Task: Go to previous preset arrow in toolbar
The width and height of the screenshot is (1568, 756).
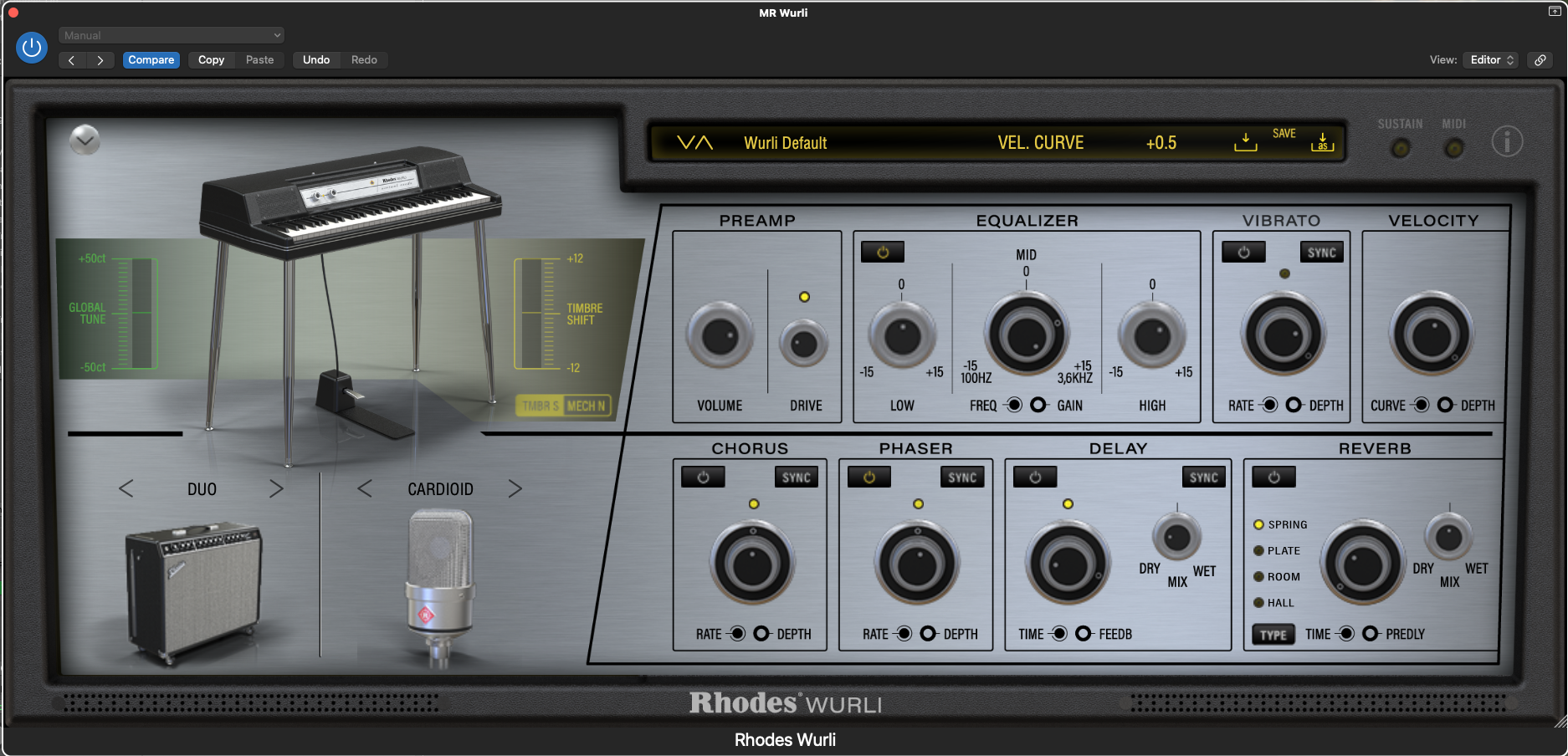Action: [x=72, y=60]
